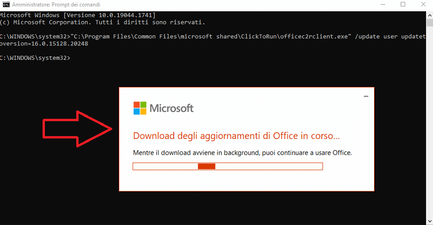This screenshot has width=433, height=225.
Task: Click the officec2rclient.exe command line
Action: click(213, 40)
